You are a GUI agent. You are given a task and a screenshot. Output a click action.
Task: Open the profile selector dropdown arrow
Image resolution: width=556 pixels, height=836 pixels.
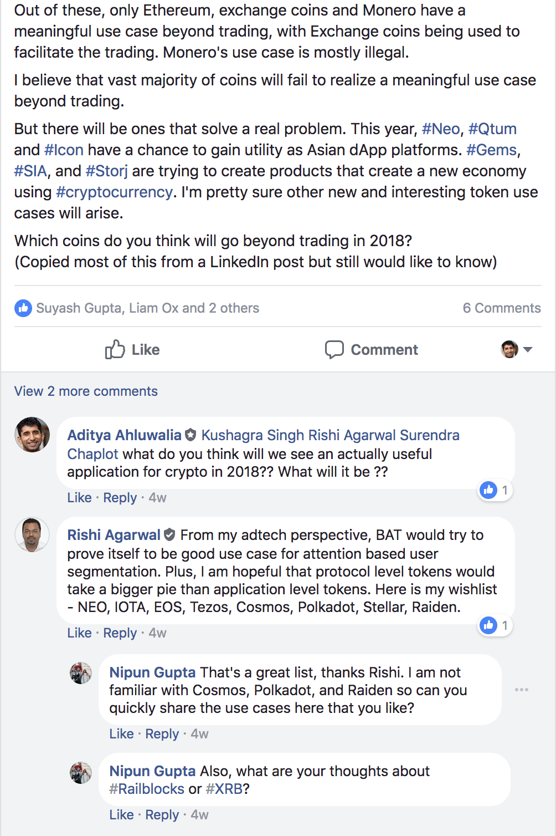point(528,349)
